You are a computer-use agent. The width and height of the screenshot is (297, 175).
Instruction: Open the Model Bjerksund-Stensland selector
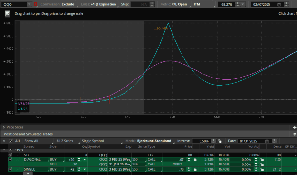coord(150,141)
